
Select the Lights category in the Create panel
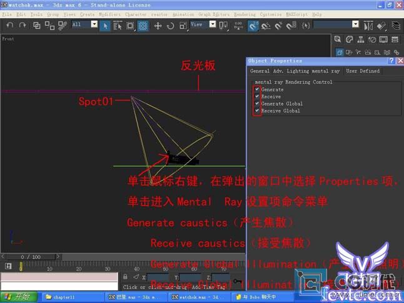point(358,52)
